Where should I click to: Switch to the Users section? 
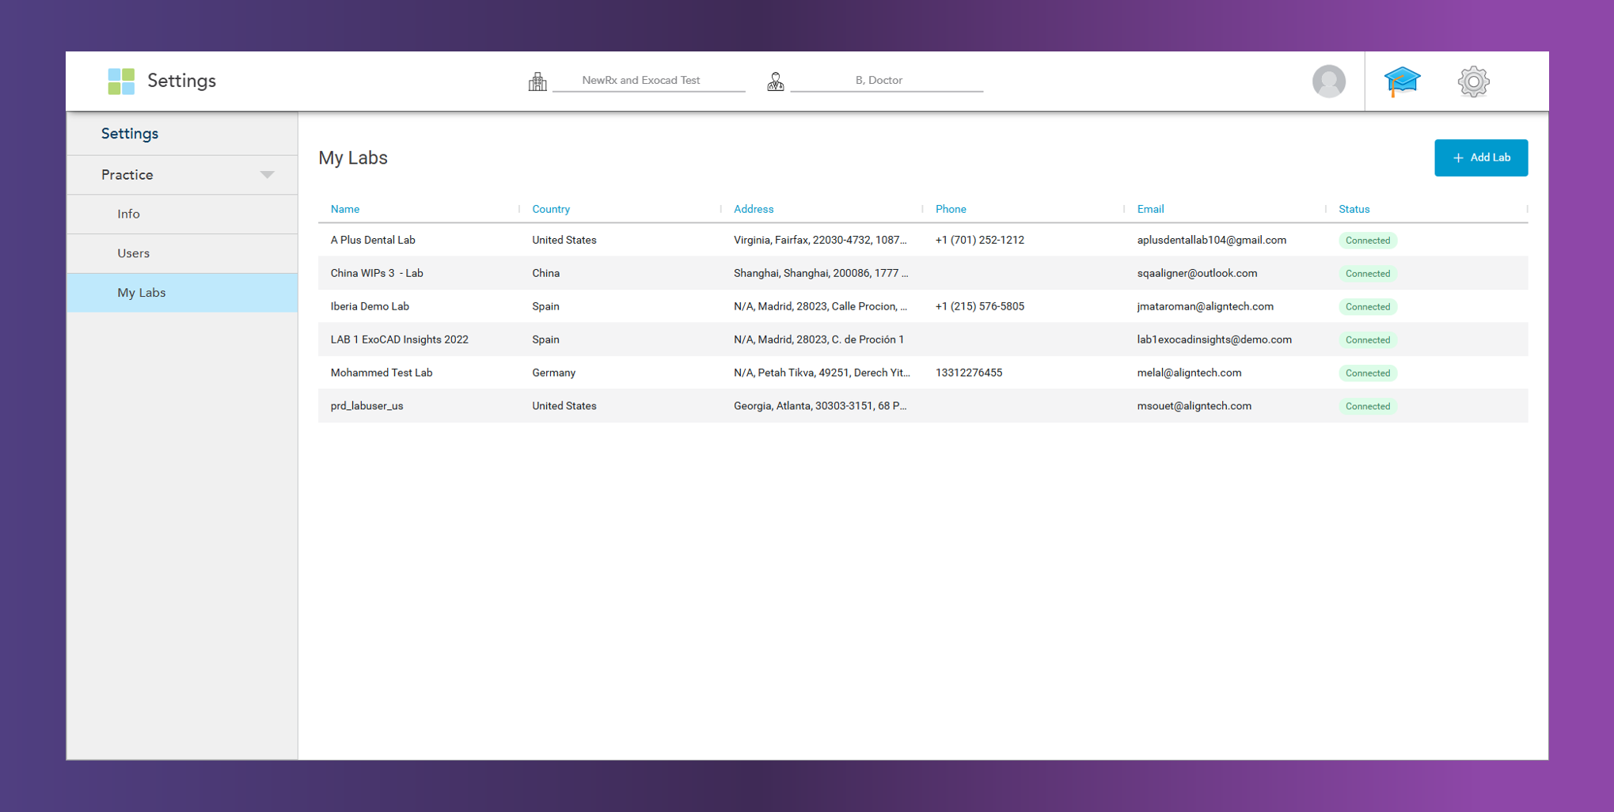133,252
